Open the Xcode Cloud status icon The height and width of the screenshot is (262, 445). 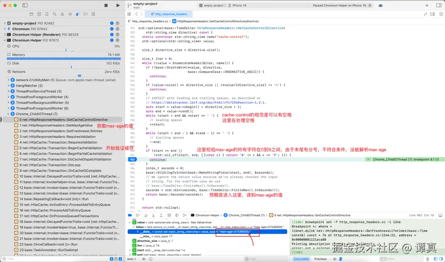[x=380, y=5]
